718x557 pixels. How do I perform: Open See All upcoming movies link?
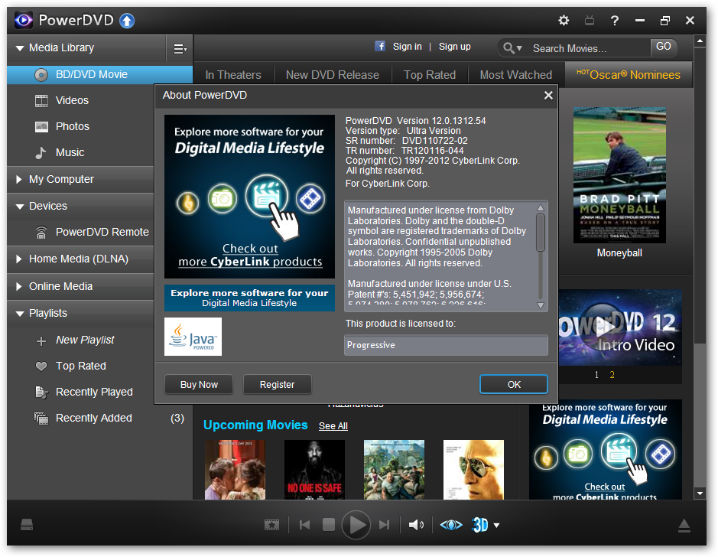coord(333,426)
